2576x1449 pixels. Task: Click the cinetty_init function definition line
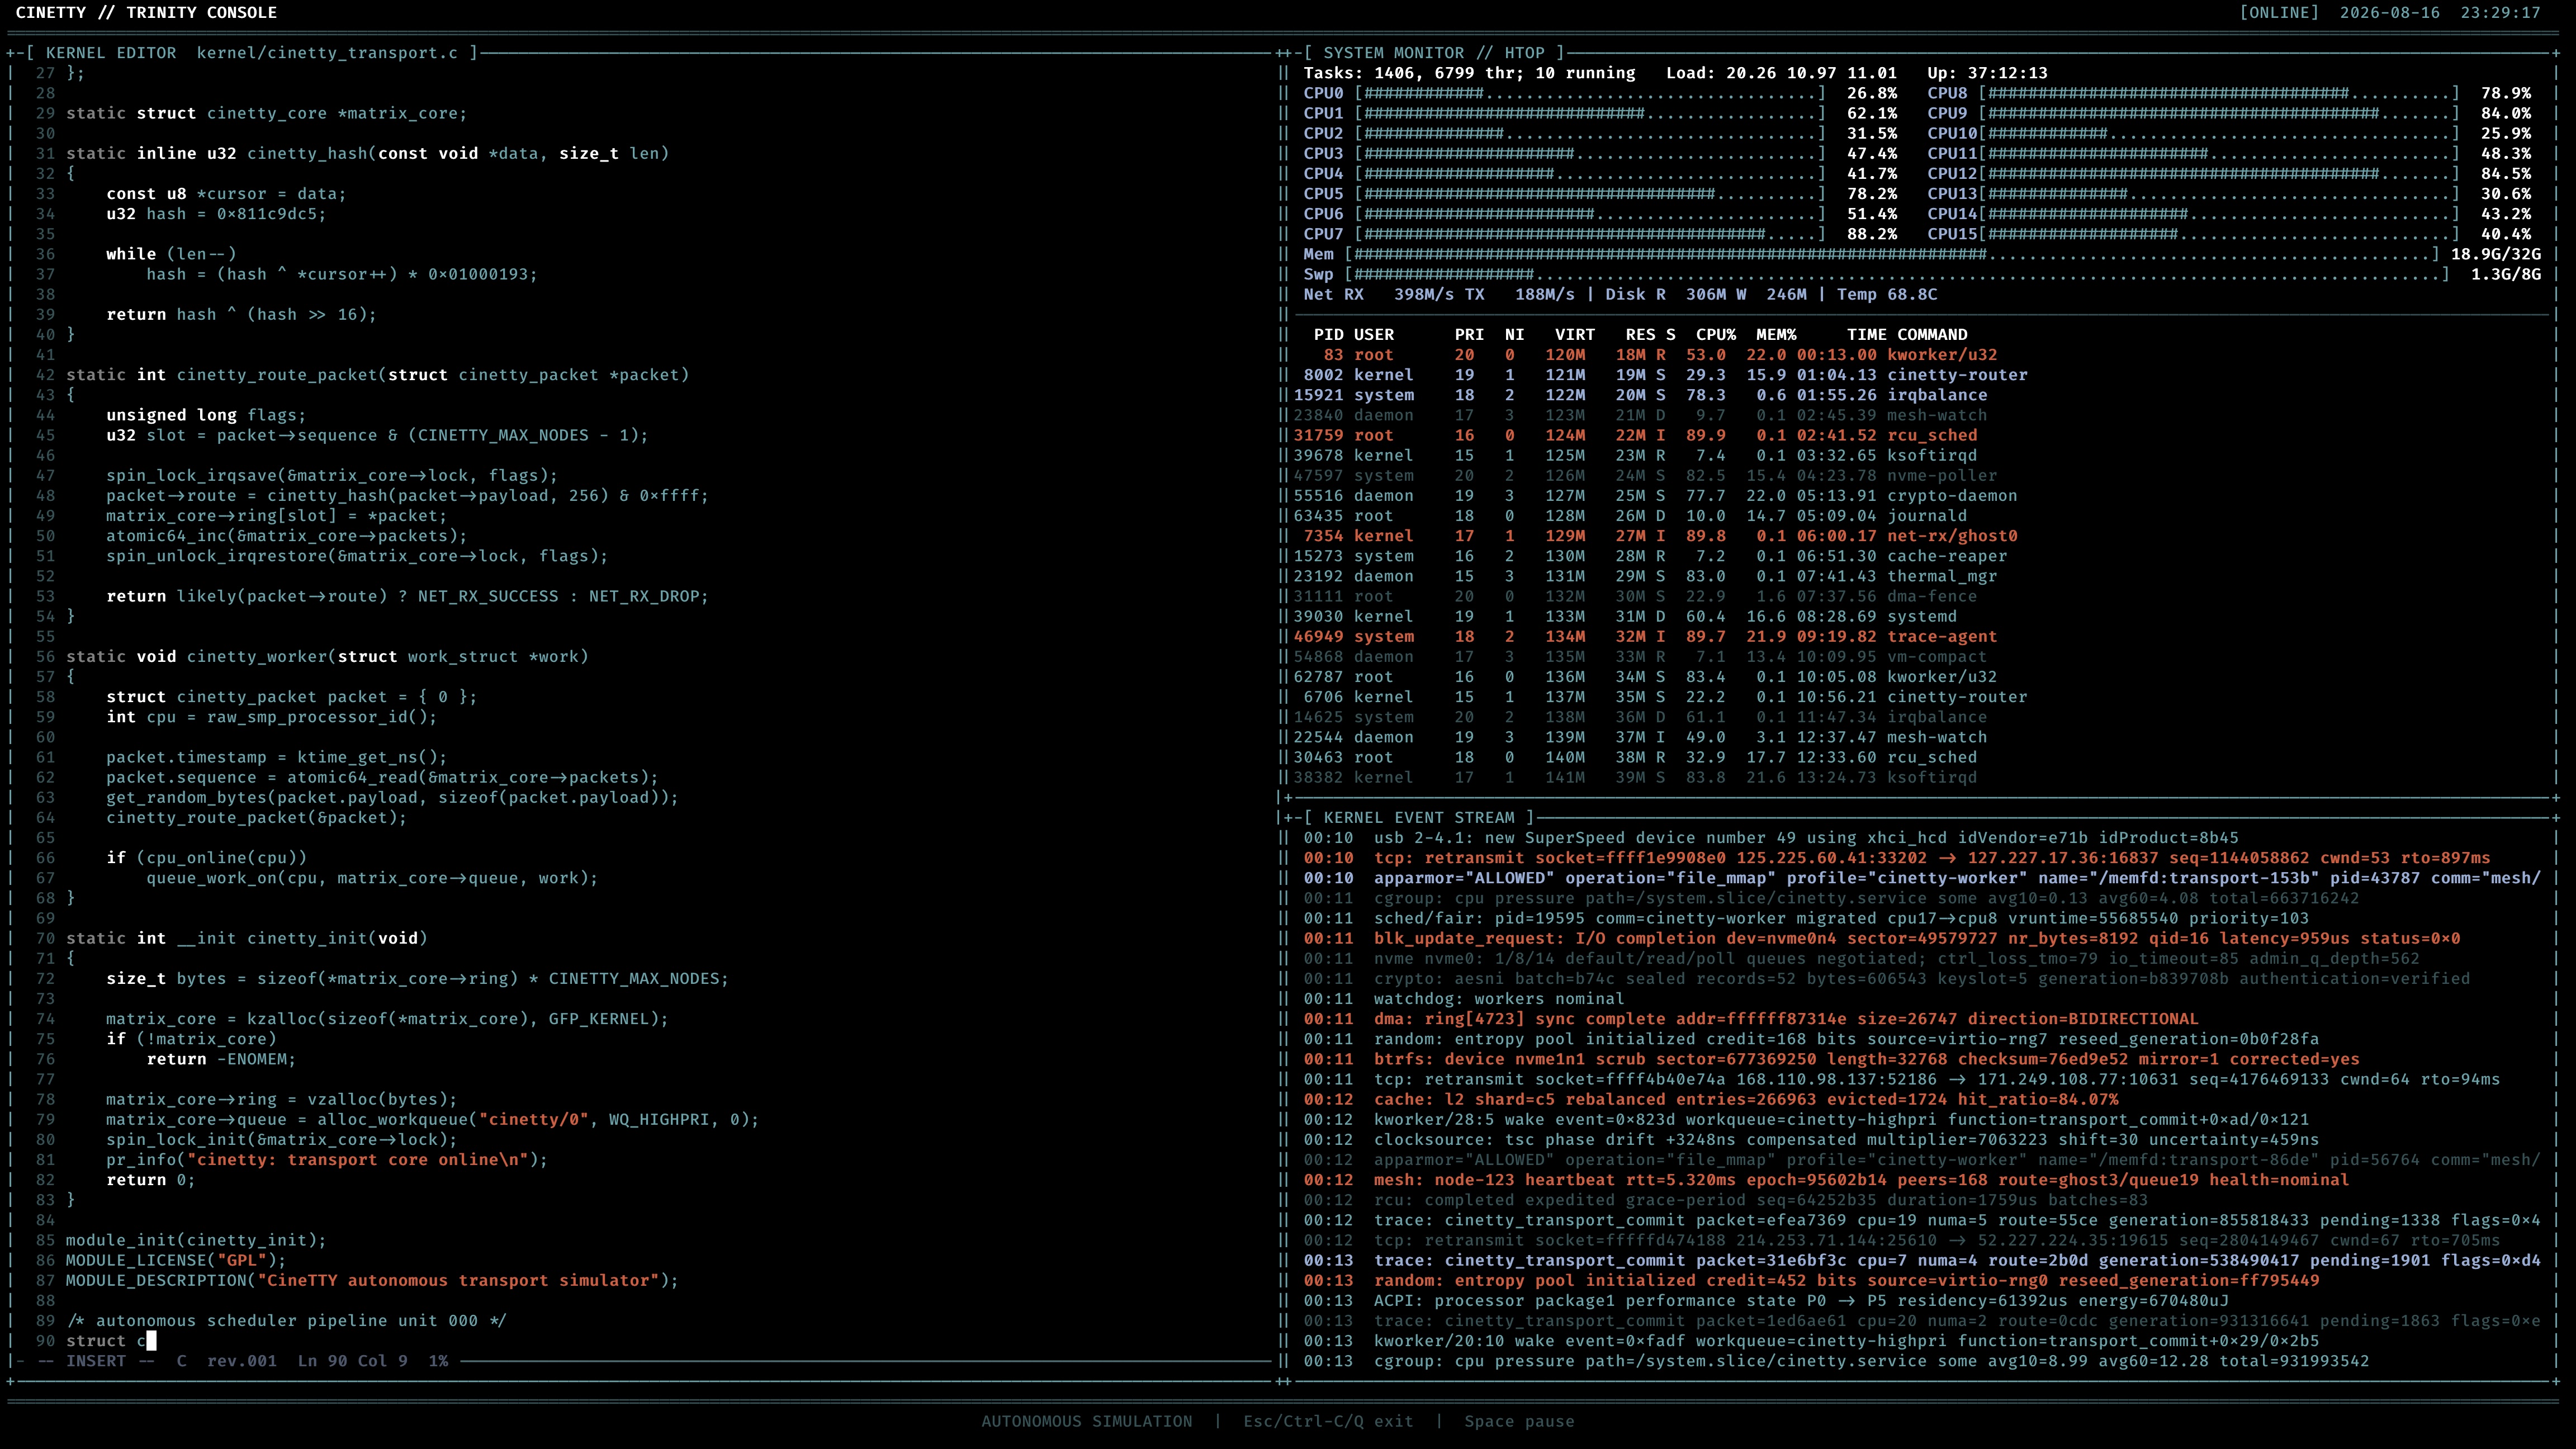pyautogui.click(x=247, y=939)
